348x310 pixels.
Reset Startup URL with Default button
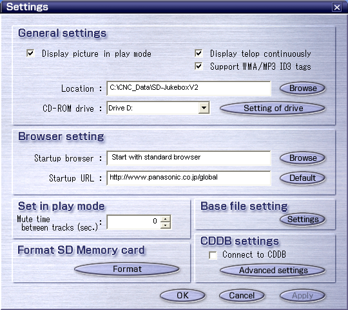(x=302, y=178)
